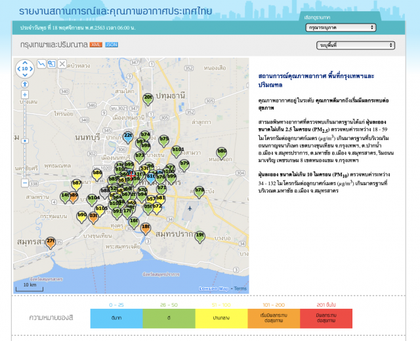Click yellow station marker b87
This screenshot has width=420, height=341.
tap(77, 184)
